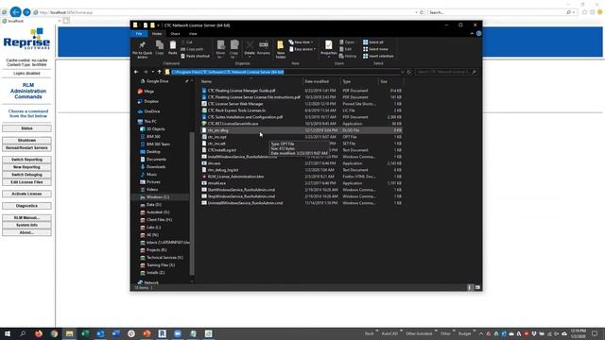This screenshot has width=605, height=340.
Task: Click the Explorer up-one-level arrow
Action: (160, 72)
